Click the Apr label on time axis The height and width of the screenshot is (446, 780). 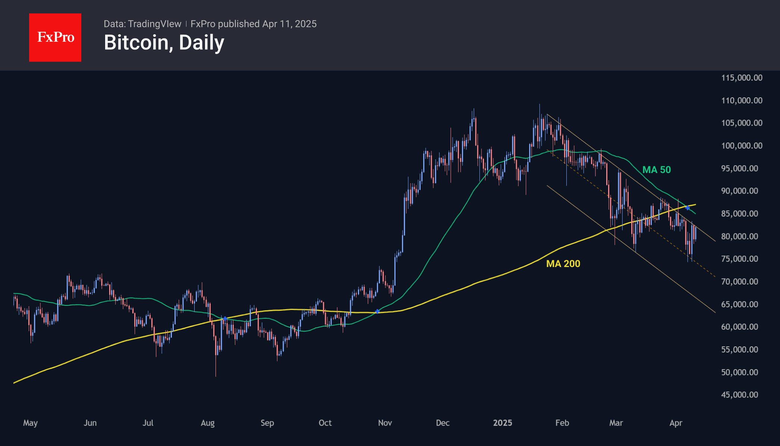click(676, 423)
